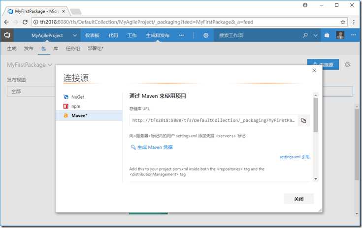Switch to the 任务组 tab
Viewport: 362px width, 228px height.
pyautogui.click(x=73, y=48)
